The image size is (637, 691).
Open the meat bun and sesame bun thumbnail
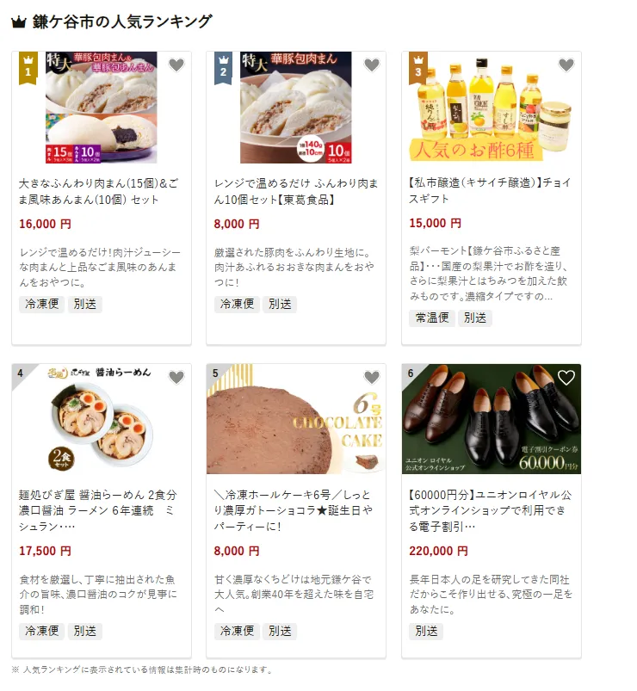click(102, 108)
